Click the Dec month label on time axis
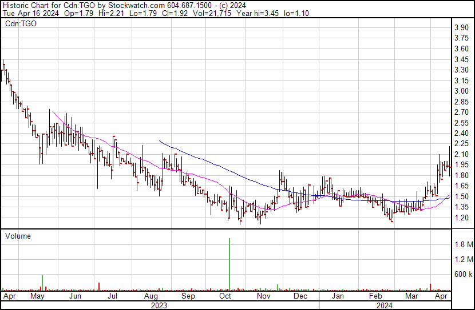Viewport: 475px width, 310px height. [300, 296]
